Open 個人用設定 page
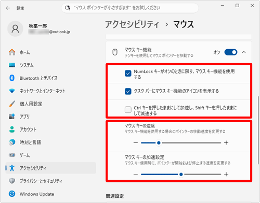Image resolution: width=260 pixels, height=203 pixels. click(51, 104)
